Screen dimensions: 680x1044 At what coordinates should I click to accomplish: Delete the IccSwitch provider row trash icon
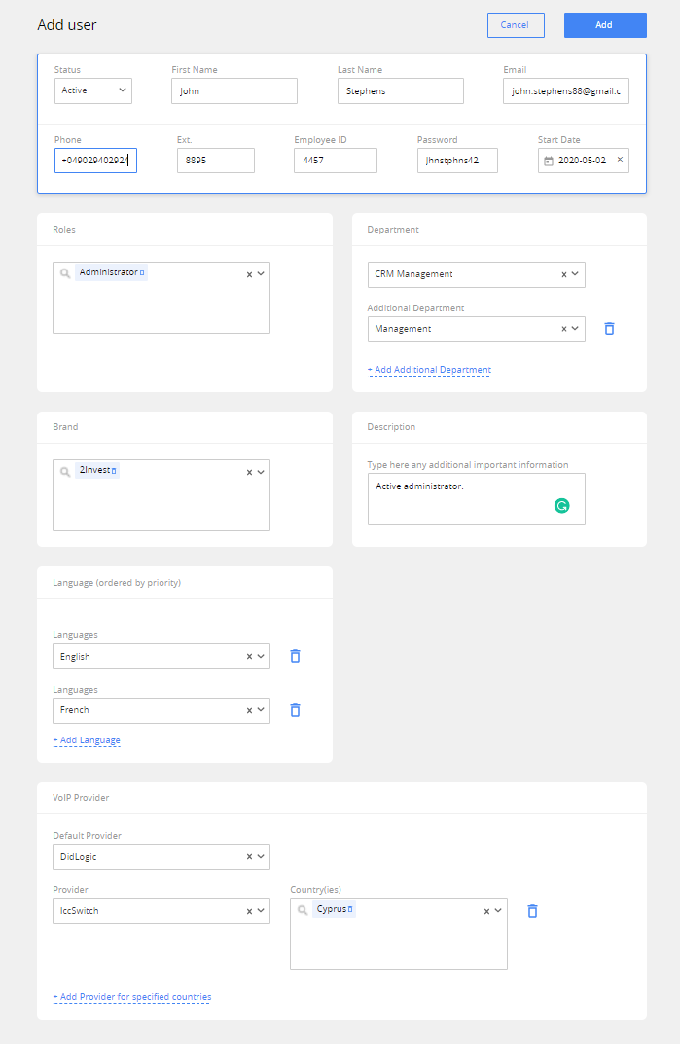click(531, 910)
